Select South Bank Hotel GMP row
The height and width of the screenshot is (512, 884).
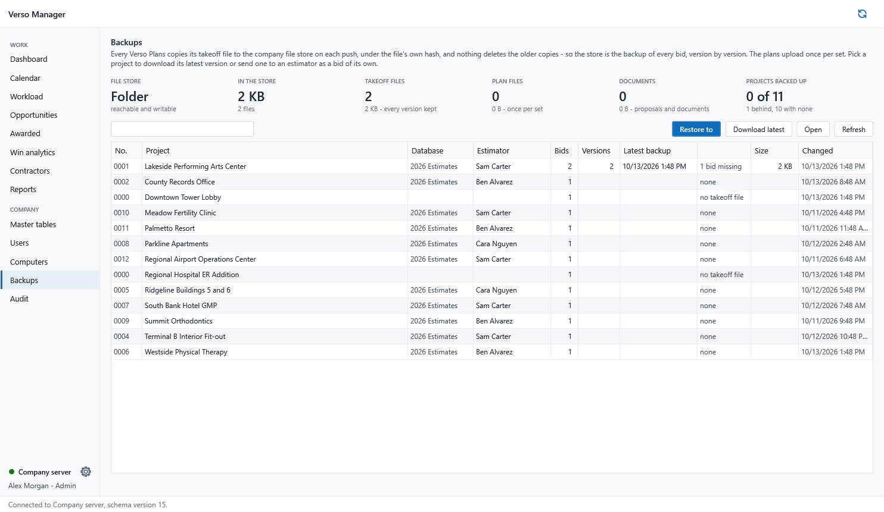[x=491, y=306]
